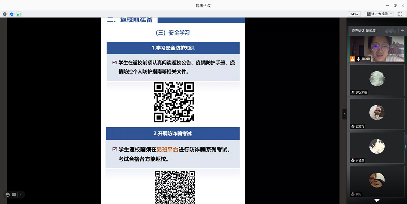The height and width of the screenshot is (204, 407).
Task: Click the 2.开展防诈骗考试 heading bar
Action: [172, 133]
